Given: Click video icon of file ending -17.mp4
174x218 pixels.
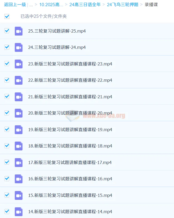Looking at the screenshot, I should (x=19, y=162).
